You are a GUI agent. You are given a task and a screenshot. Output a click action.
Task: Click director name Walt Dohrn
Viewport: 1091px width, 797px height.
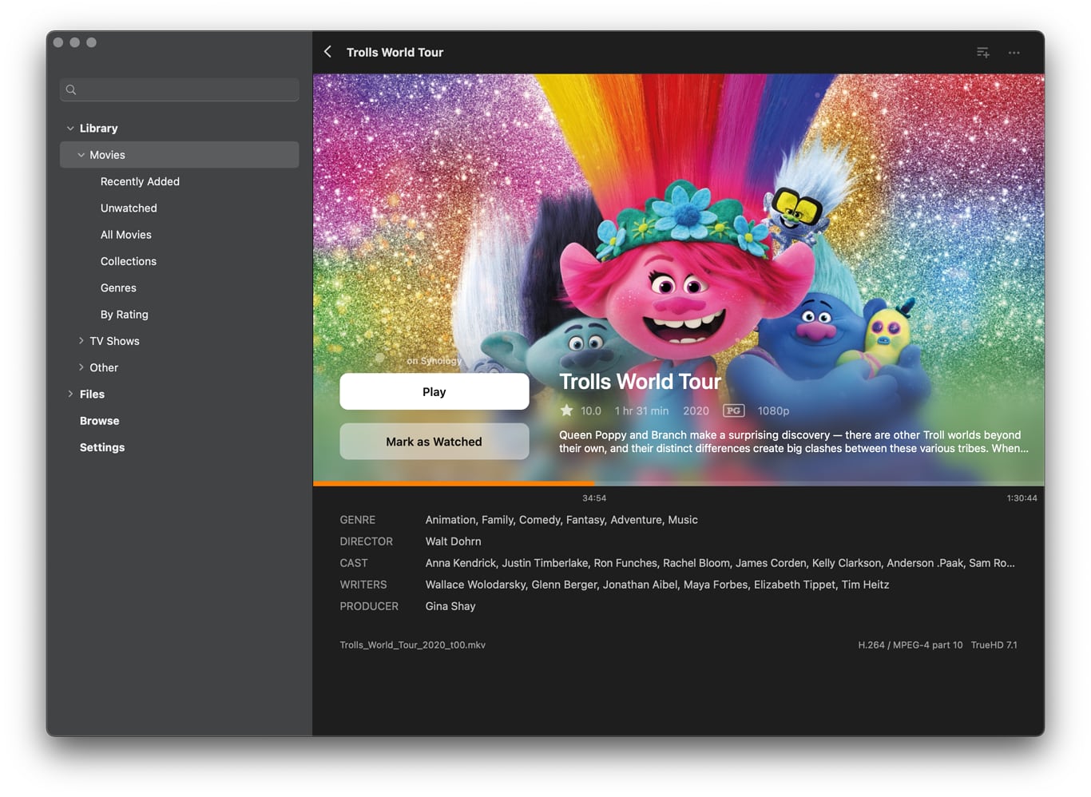pos(453,541)
